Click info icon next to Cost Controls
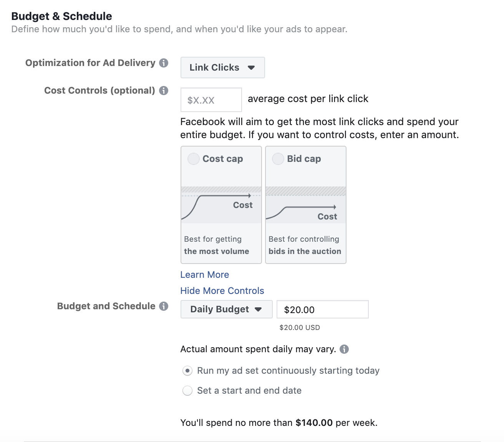 coord(164,91)
